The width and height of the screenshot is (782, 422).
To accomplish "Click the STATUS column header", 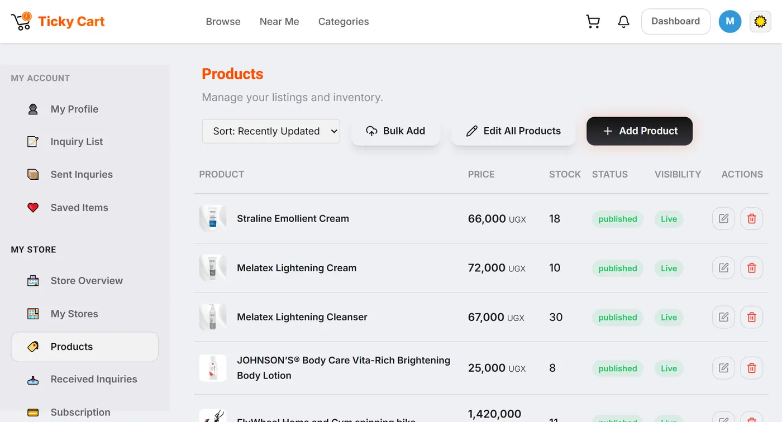I will [x=610, y=174].
